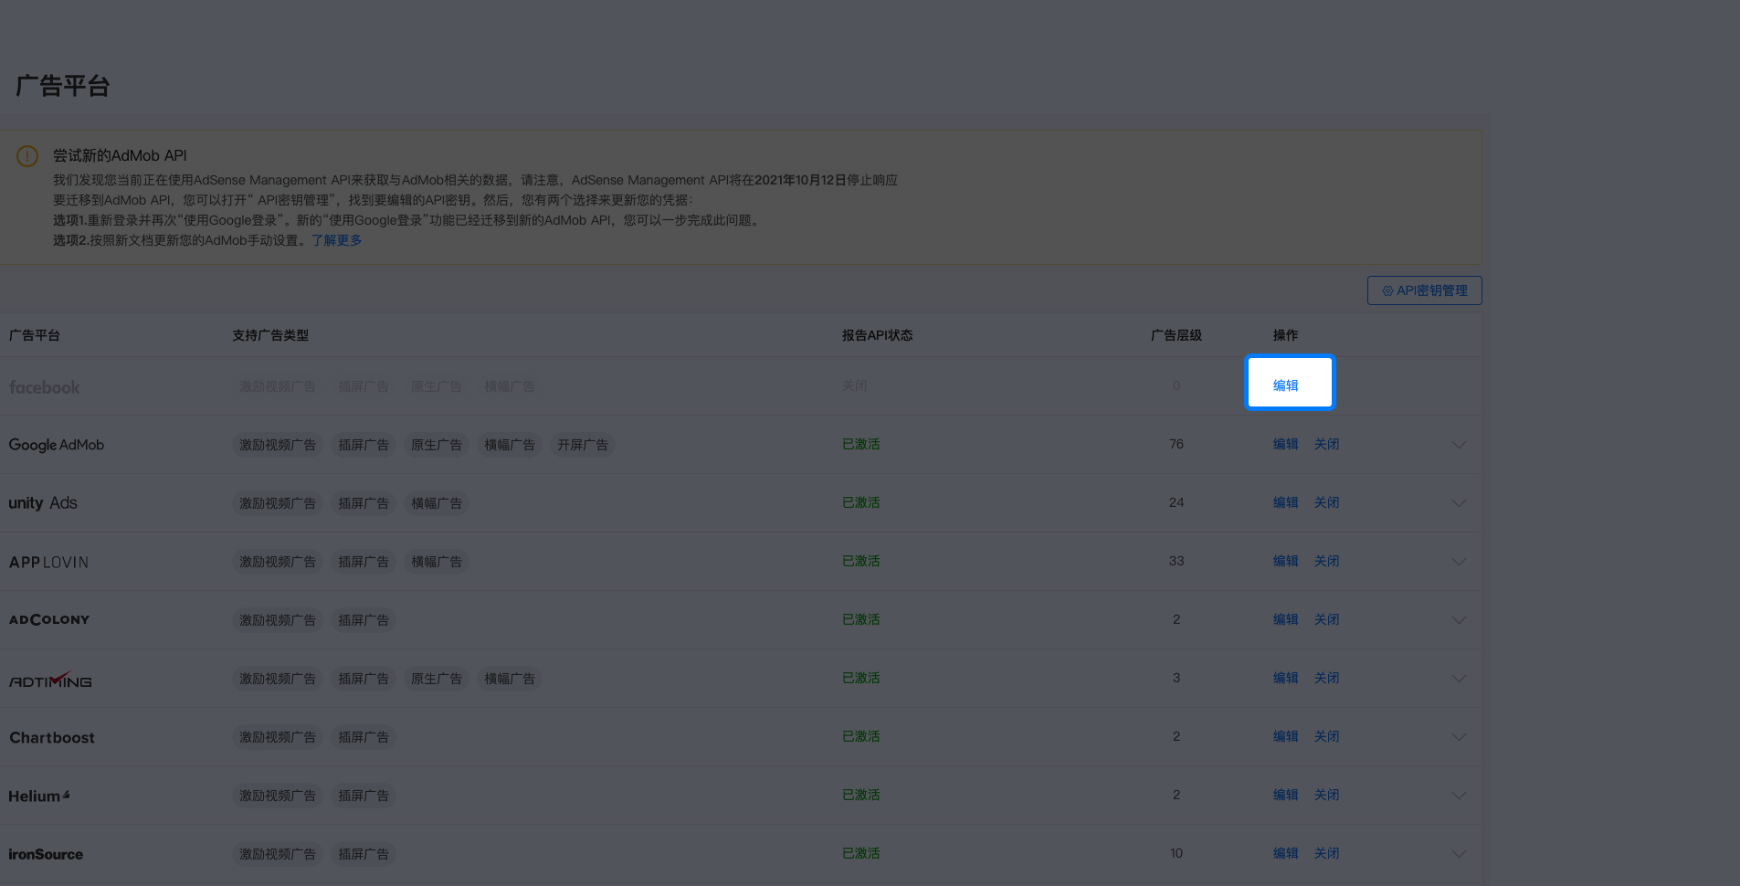Click the AdColony logo
The image size is (1740, 886).
pyautogui.click(x=49, y=620)
